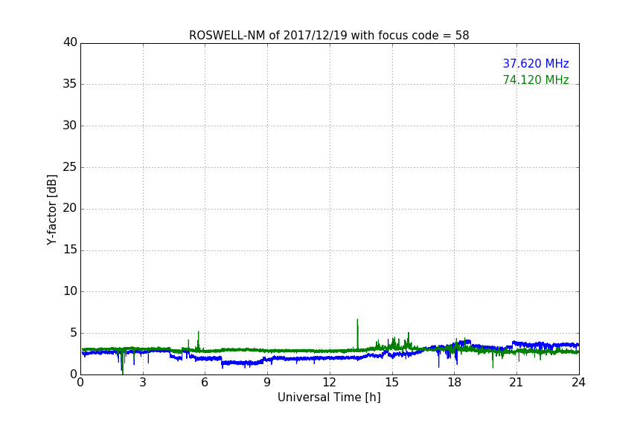Image resolution: width=643 pixels, height=428 pixels.
Task: Click the plot title "ROSWELL-NM of 2017/12/19 with focus code = 58"
Action: click(329, 36)
